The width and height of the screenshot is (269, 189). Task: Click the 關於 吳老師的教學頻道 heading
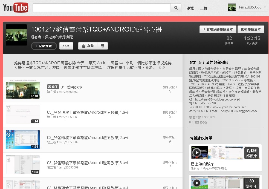209,62
